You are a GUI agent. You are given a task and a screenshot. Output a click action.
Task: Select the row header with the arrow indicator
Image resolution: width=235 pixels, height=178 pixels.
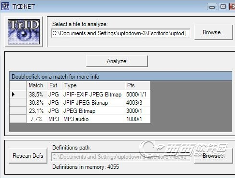pyautogui.click(x=18, y=94)
